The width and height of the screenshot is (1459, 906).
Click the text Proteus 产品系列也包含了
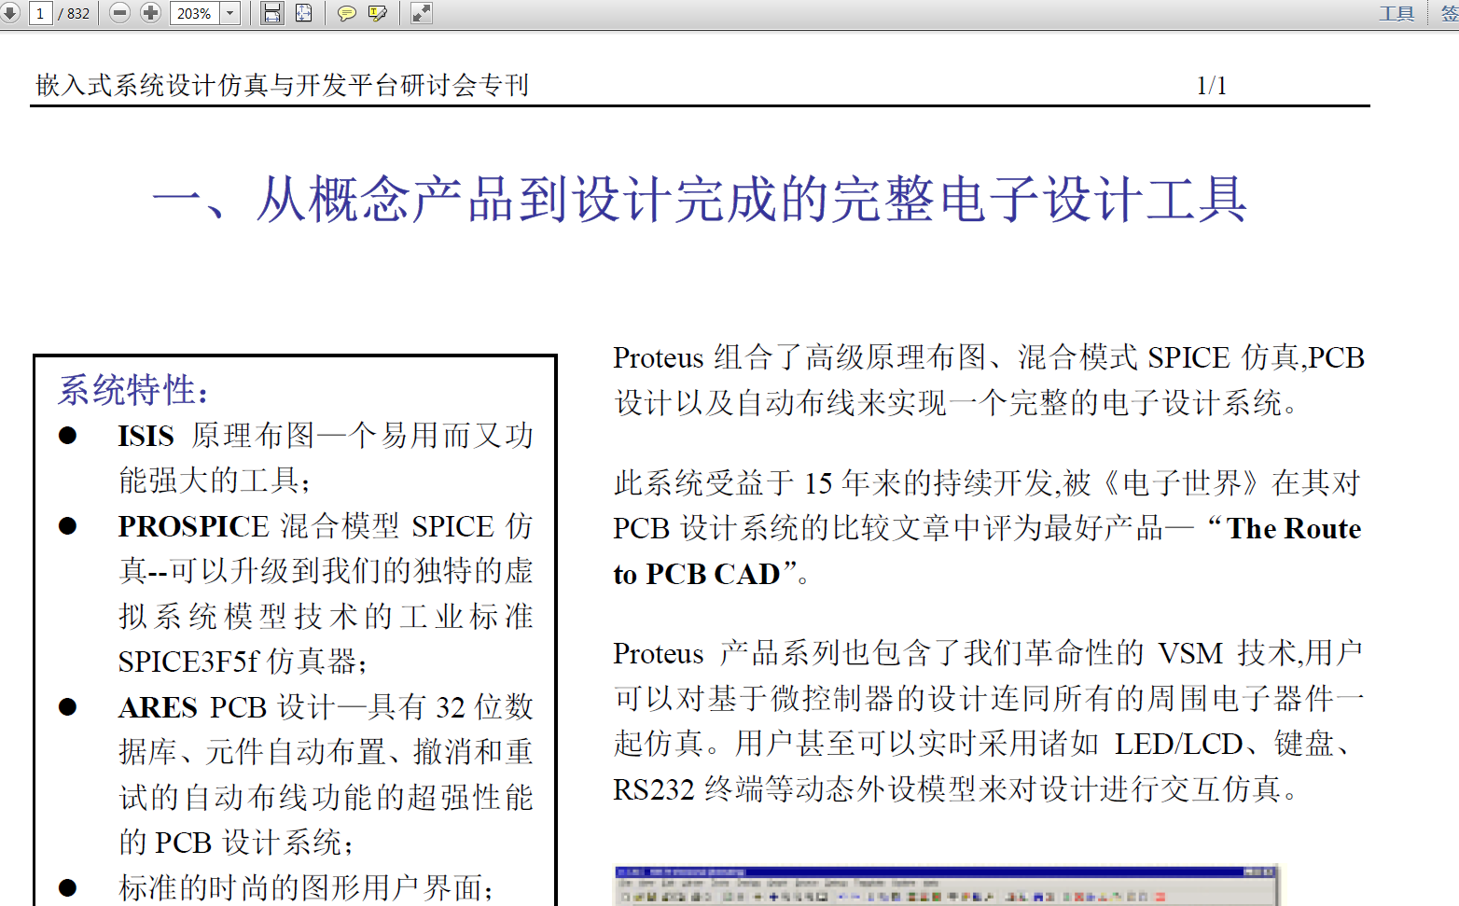[x=877, y=653]
